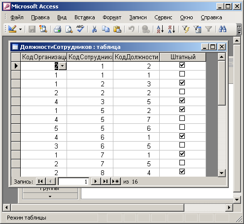Go to last record navigation button

(x=105, y=182)
